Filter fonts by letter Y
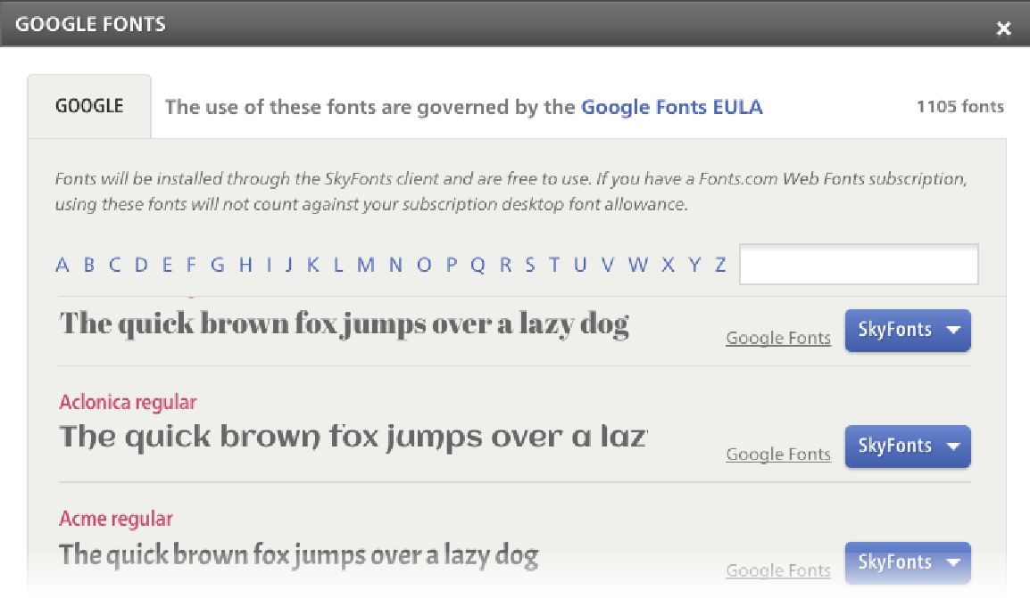The width and height of the screenshot is (1030, 598). coord(694,265)
